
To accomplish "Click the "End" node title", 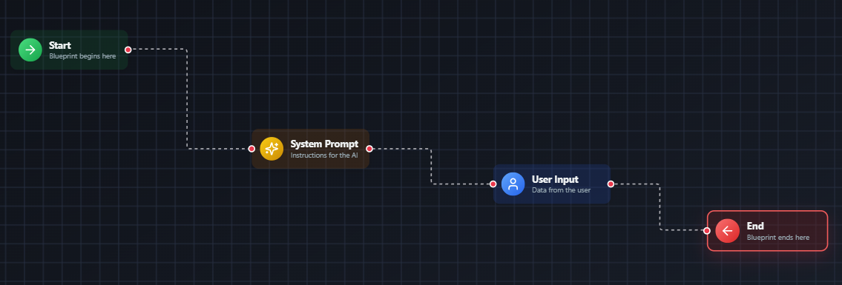I will click(x=755, y=226).
